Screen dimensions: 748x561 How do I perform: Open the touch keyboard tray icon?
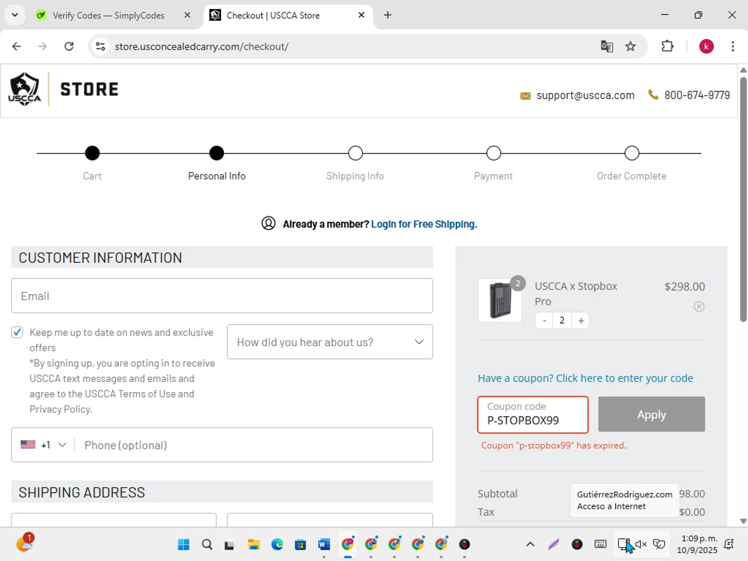click(x=600, y=544)
